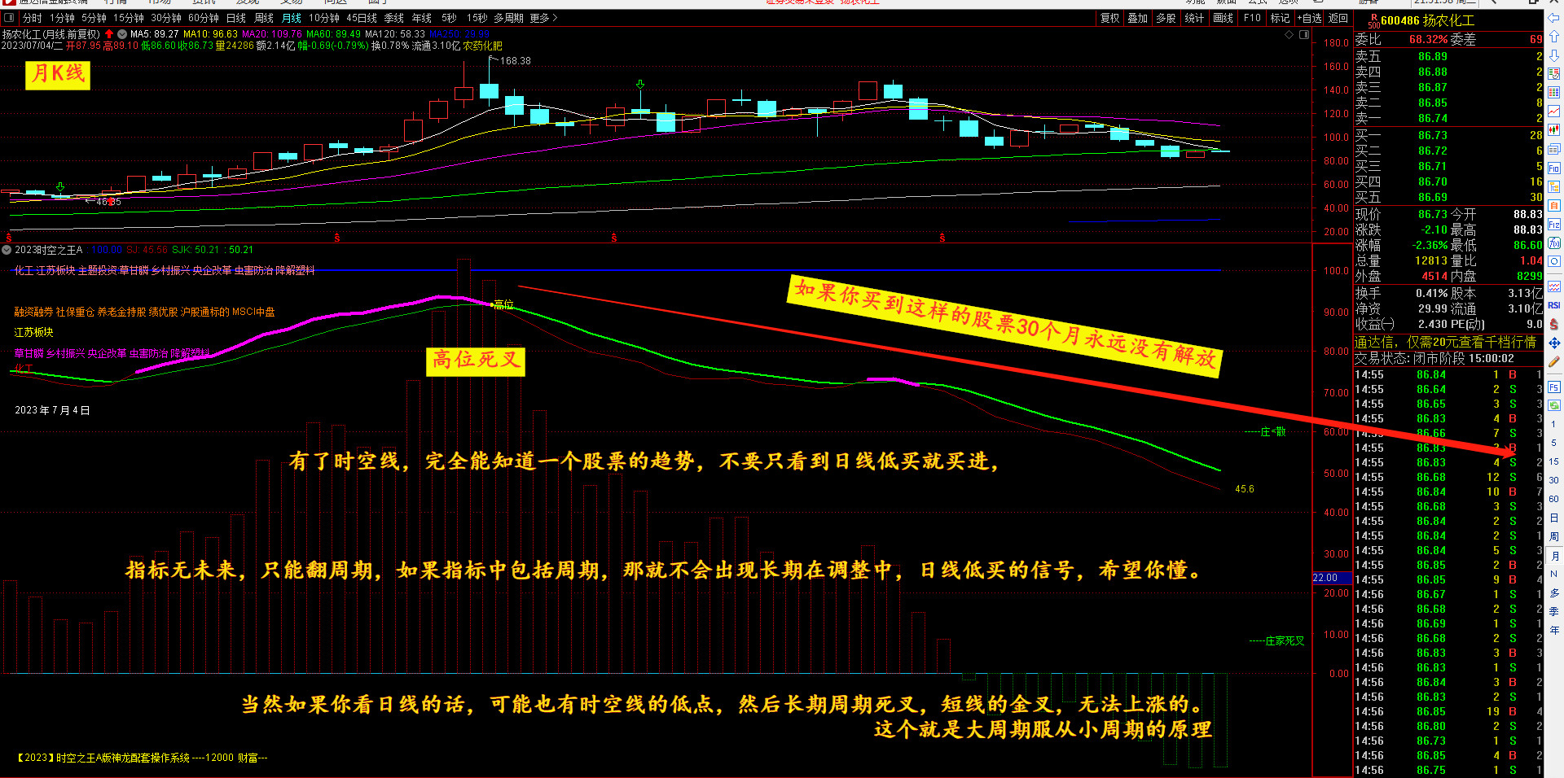Switch to 分时 intraday tab
This screenshot has width=1564, height=778.
point(32,18)
